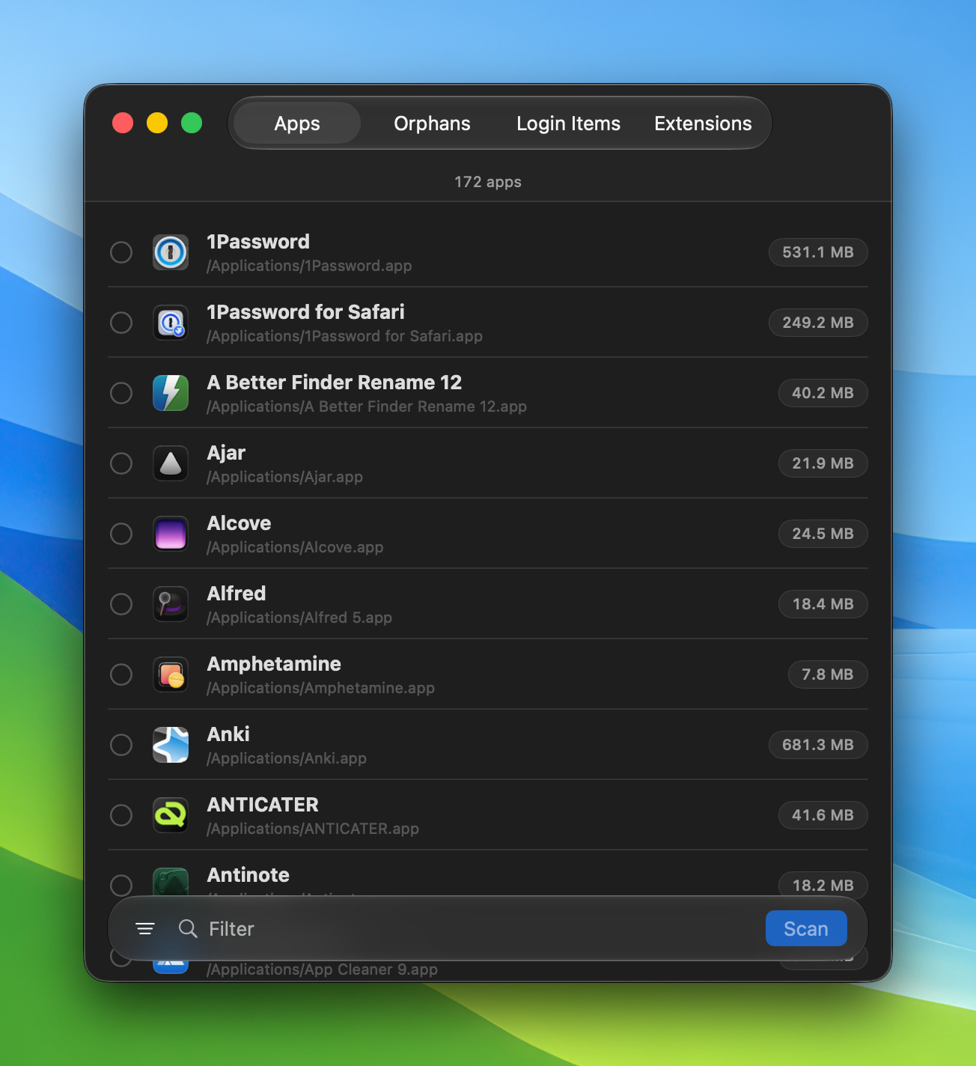Click the /Applications/Alfred 5.app path

tap(299, 618)
